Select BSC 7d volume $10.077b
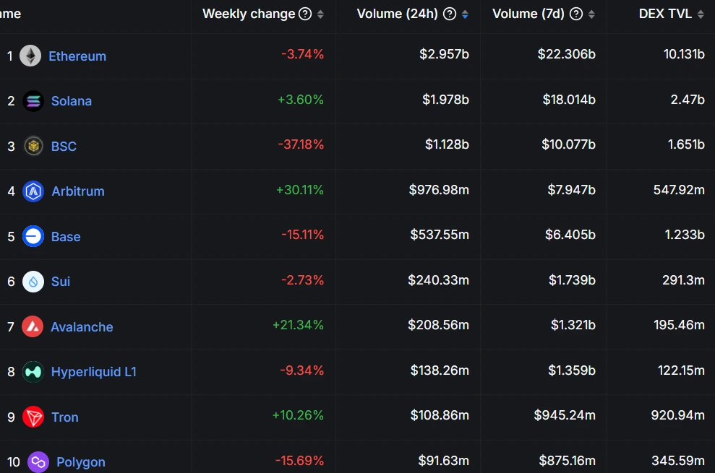 pos(569,144)
